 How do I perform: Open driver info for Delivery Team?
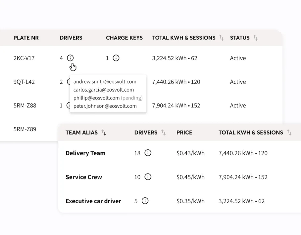pyautogui.click(x=148, y=153)
